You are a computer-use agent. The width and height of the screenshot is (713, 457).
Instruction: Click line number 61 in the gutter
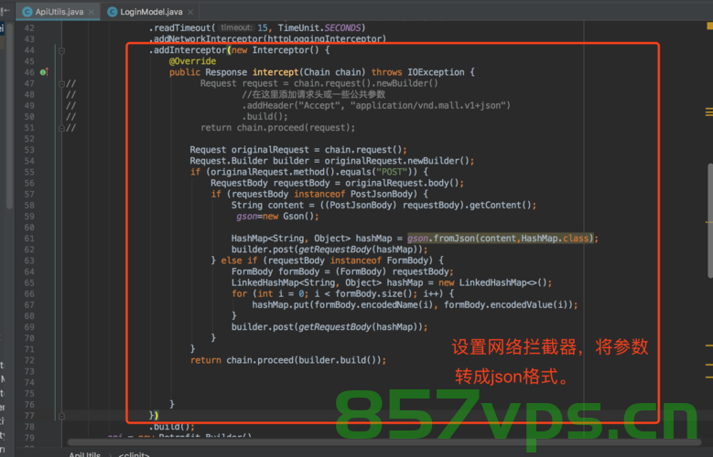point(29,239)
